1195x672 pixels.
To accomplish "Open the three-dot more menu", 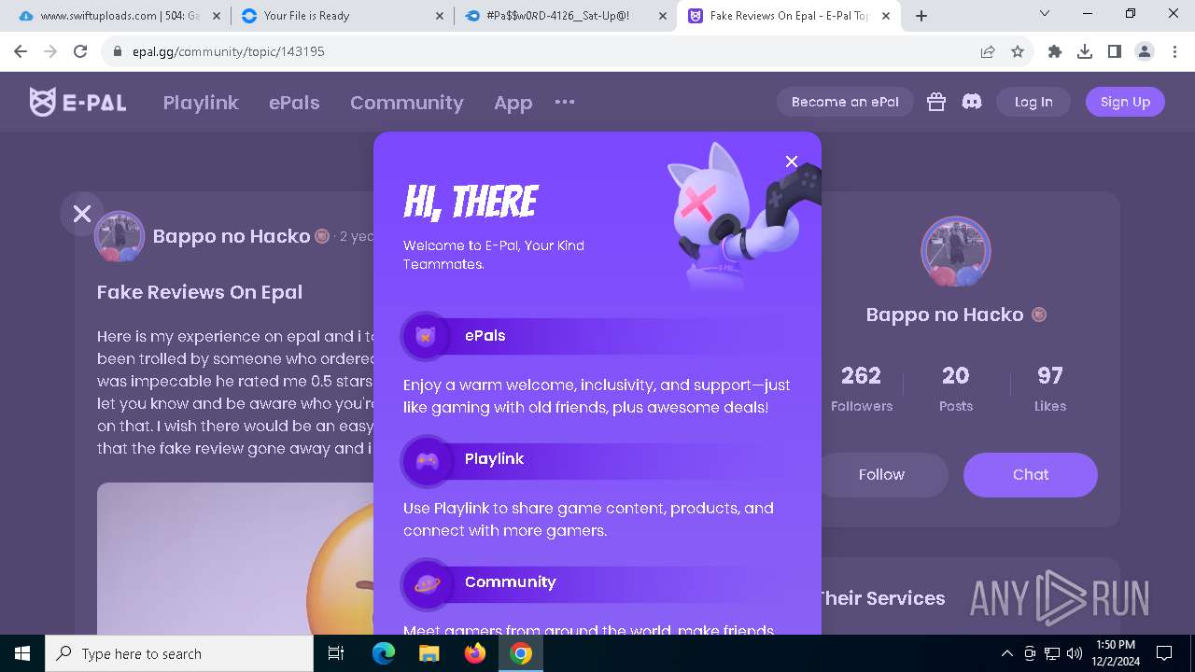I will coord(565,102).
